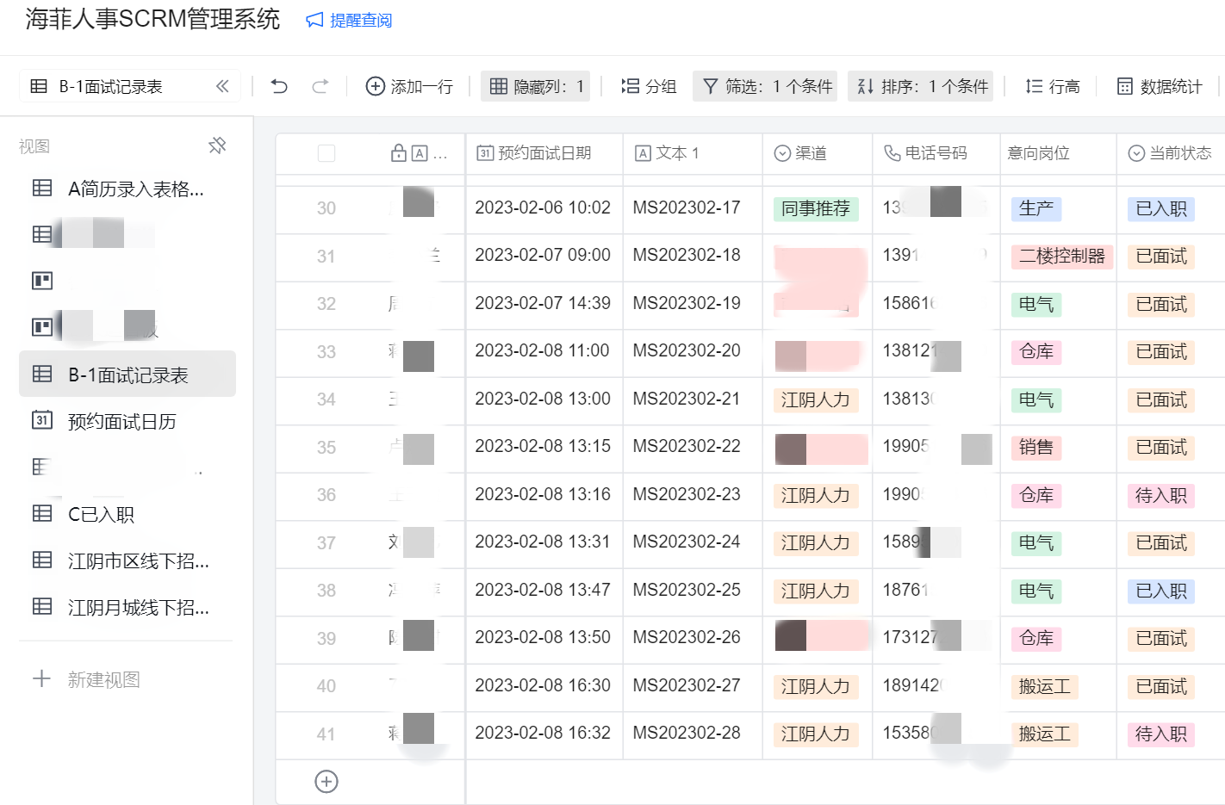
Task: Open 排序 sort conditions dropdown
Action: coord(920,86)
